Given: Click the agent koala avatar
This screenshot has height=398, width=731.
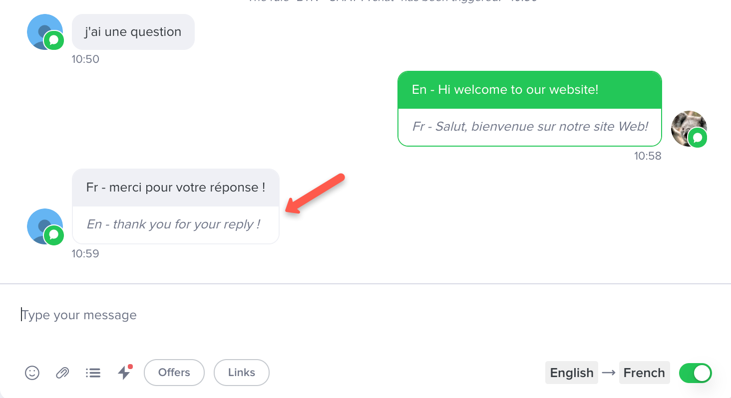Looking at the screenshot, I should [689, 129].
